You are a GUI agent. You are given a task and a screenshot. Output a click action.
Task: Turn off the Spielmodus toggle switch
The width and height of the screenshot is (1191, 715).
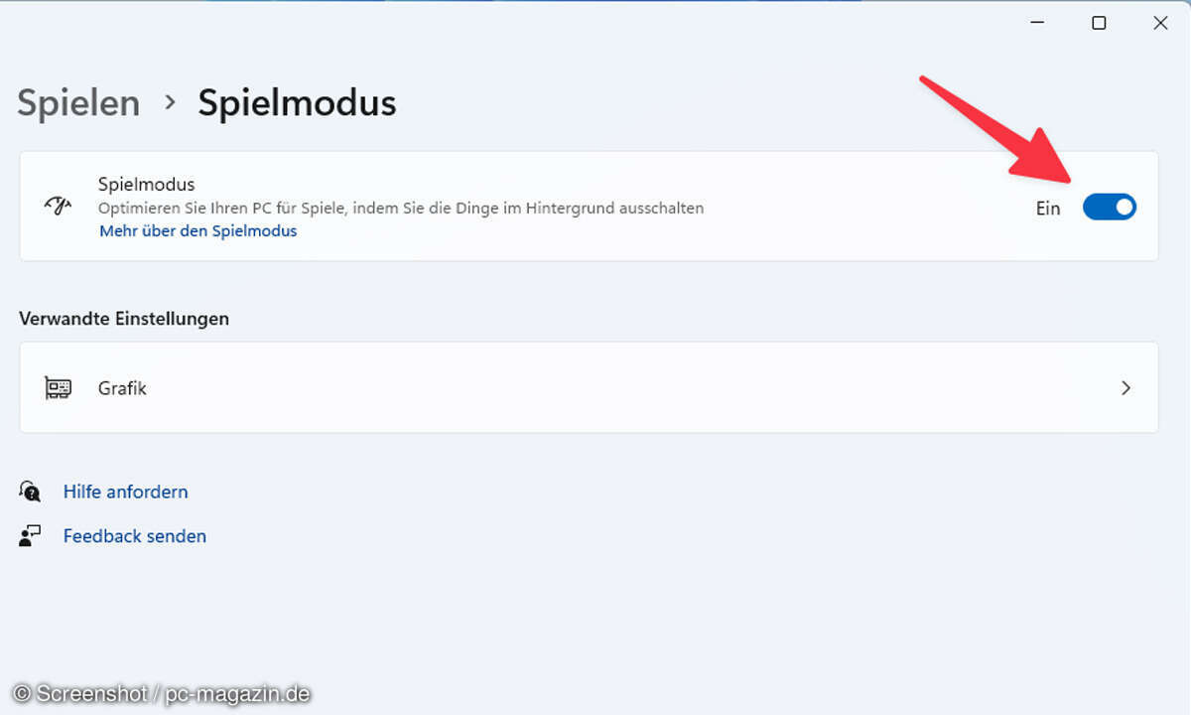coord(1109,207)
